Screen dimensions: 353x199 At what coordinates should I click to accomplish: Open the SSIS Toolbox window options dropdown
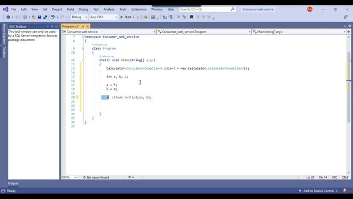pos(48,27)
